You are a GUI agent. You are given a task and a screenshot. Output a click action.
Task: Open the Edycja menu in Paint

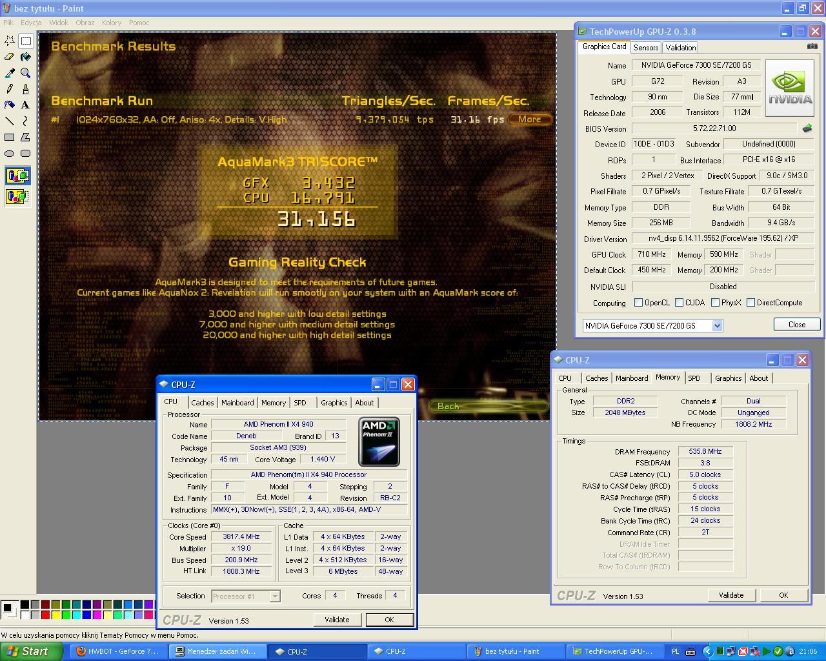(x=31, y=23)
